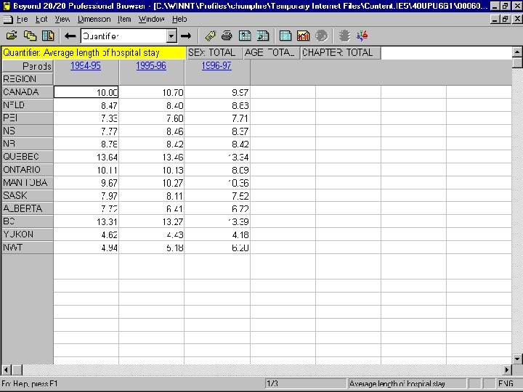Click the yellow tag icon in toolbar

(210, 36)
